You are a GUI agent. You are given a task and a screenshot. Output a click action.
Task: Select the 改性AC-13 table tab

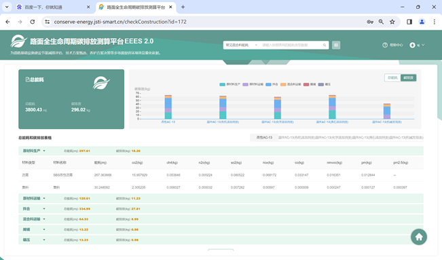pos(264,138)
